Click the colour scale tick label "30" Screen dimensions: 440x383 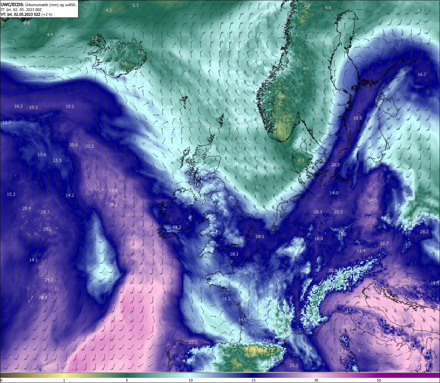[x=316, y=380]
